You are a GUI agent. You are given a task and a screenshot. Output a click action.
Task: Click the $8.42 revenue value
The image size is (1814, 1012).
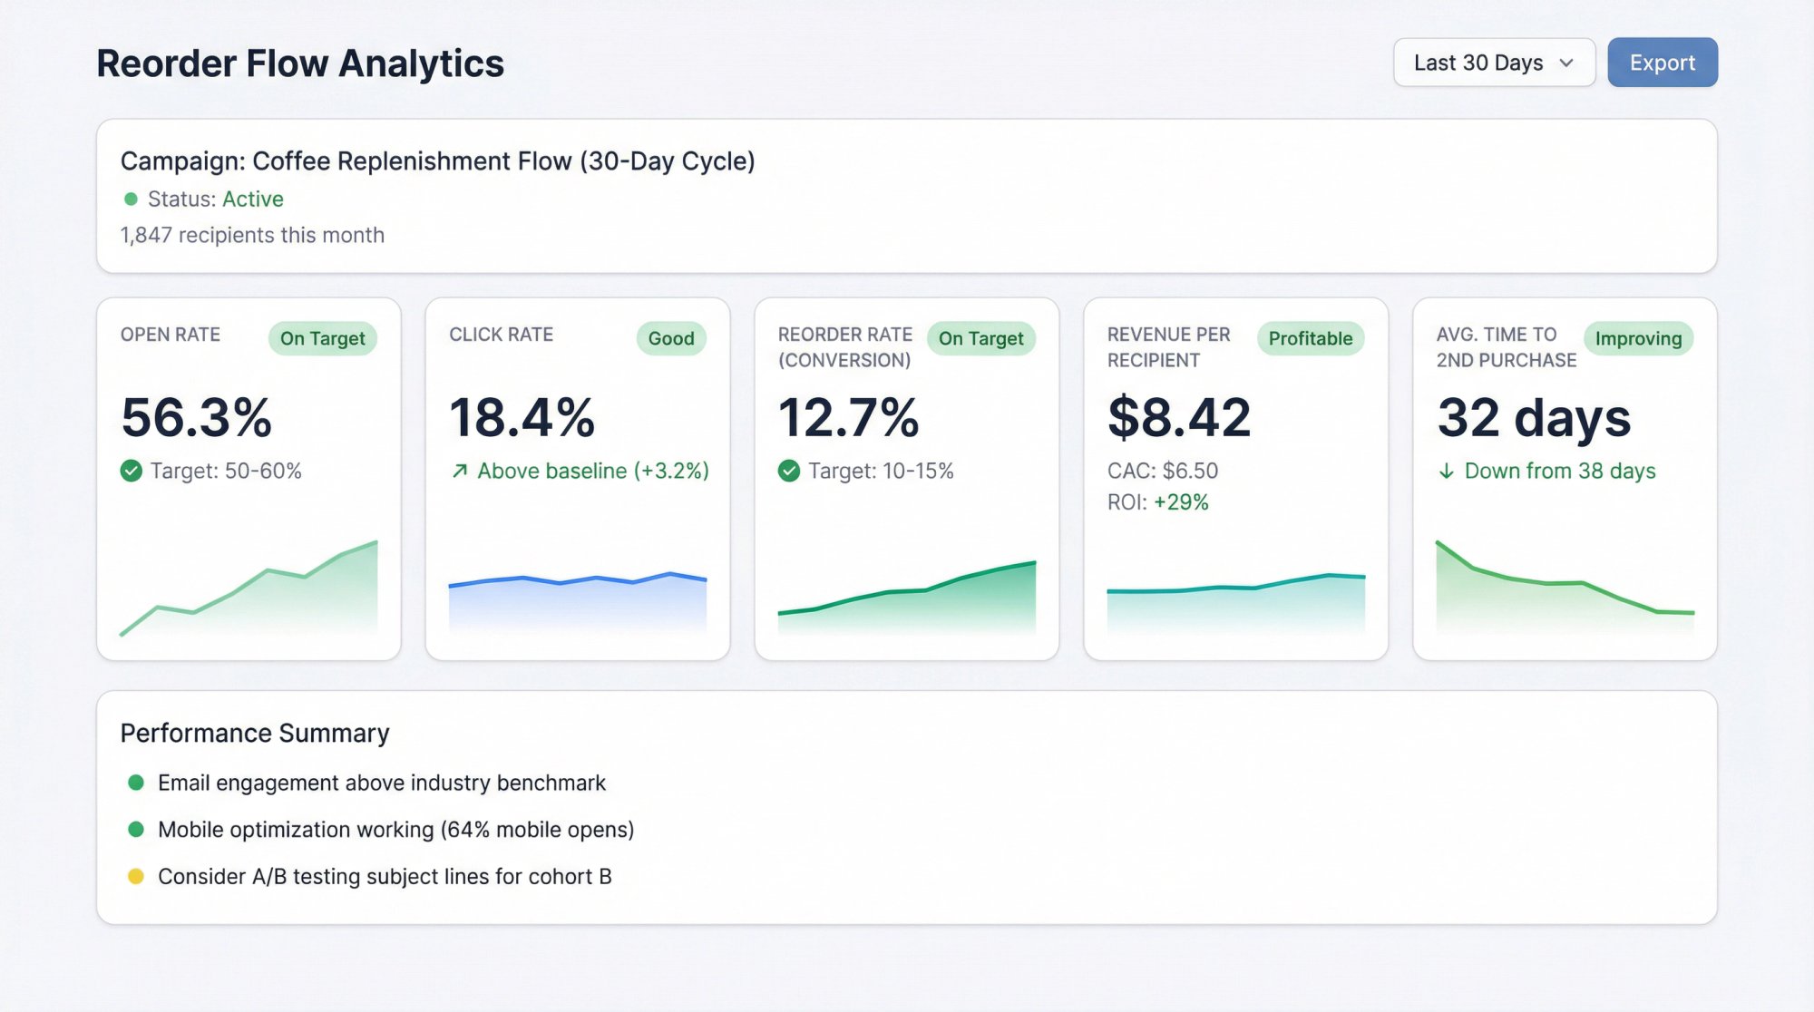coord(1179,417)
